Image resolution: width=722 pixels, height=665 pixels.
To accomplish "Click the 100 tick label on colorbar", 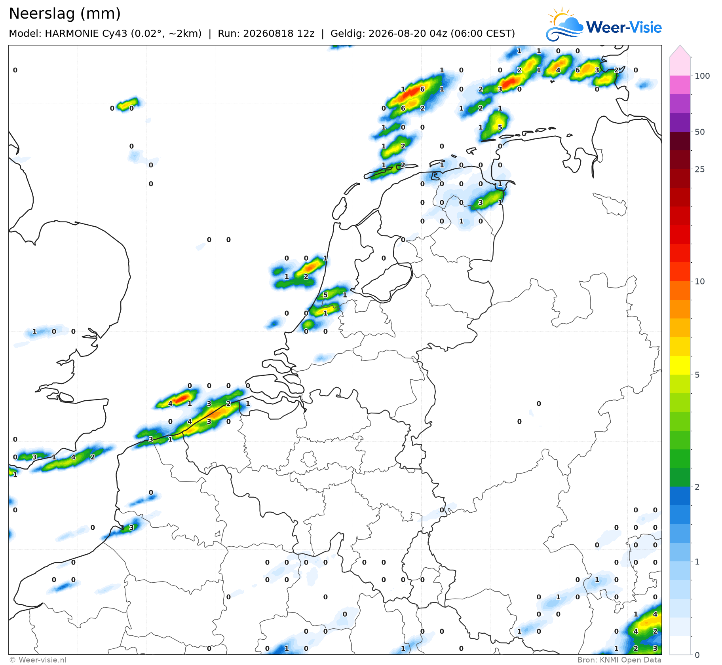I will pos(702,76).
